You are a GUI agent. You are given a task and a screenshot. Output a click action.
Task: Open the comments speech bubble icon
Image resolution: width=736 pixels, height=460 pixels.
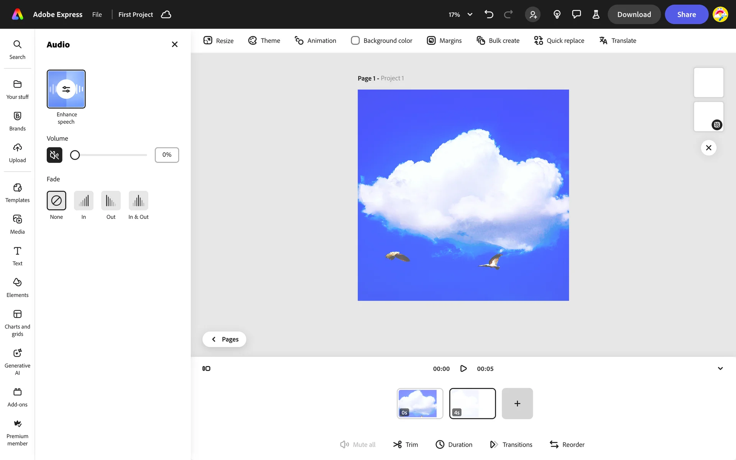point(576,15)
